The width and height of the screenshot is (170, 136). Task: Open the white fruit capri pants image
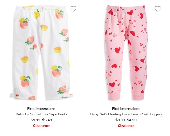pyautogui.click(x=41, y=53)
